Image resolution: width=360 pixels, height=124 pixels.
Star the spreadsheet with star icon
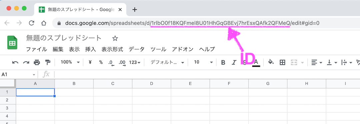115,39
